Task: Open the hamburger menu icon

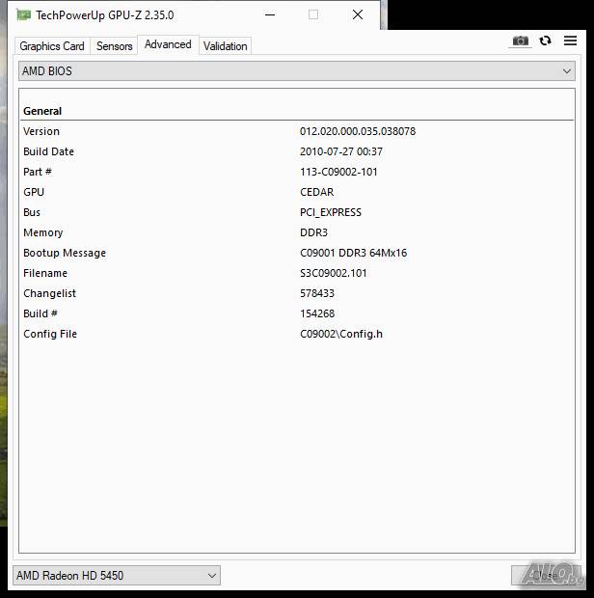Action: 570,41
